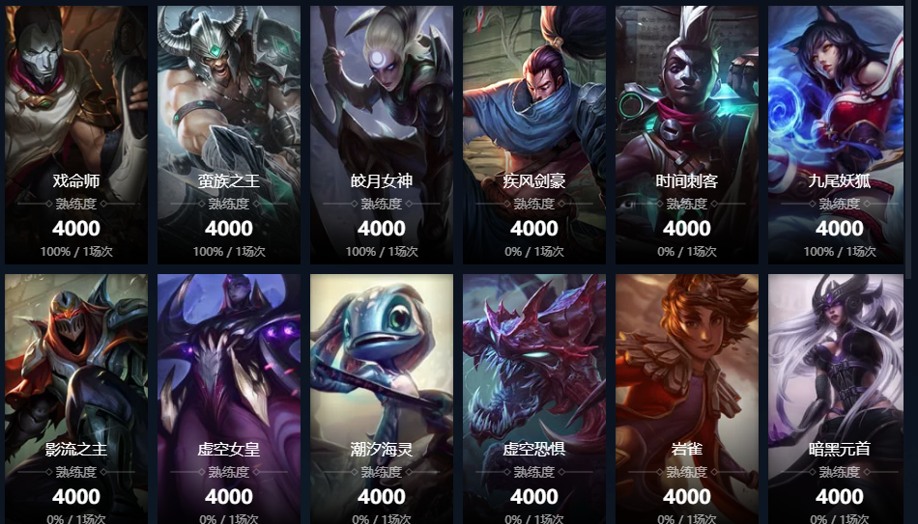Viewport: 918px width, 524px height.
Task: Open the 蛮族之王 champion card
Action: [229, 135]
